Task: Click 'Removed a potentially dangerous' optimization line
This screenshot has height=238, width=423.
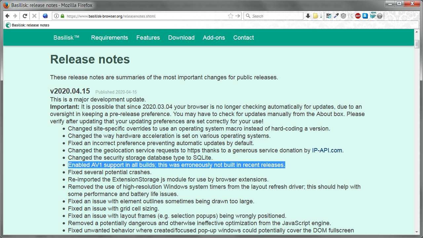Action: 200,223
